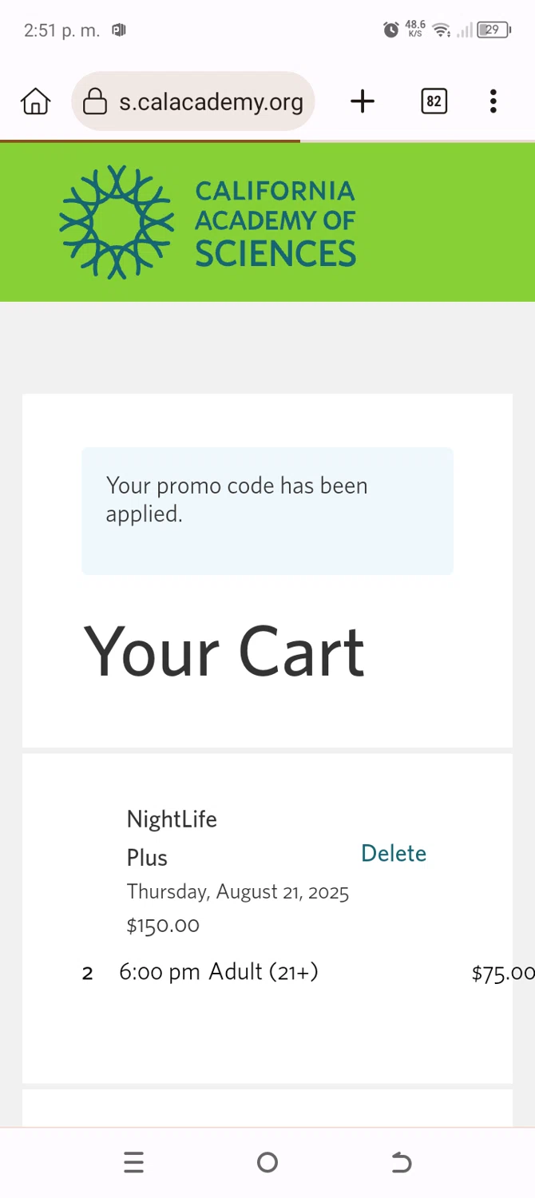The height and width of the screenshot is (1198, 535).
Task: Tap the California Academy of Sciences starburst logo
Action: click(x=117, y=222)
